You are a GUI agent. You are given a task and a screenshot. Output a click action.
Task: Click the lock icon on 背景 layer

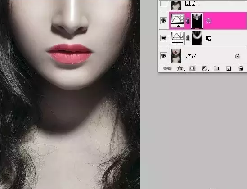pyautogui.click(x=237, y=56)
